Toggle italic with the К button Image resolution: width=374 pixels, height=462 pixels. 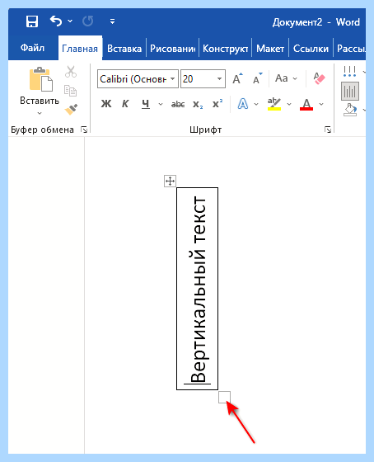[x=125, y=104]
